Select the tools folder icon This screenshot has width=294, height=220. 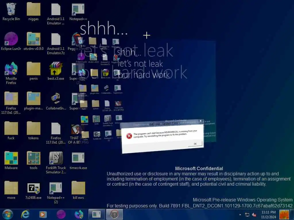pyautogui.click(x=33, y=160)
